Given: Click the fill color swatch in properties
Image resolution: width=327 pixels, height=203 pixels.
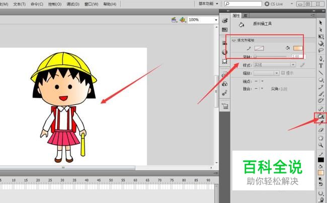Looking at the screenshot, I should [298, 48].
